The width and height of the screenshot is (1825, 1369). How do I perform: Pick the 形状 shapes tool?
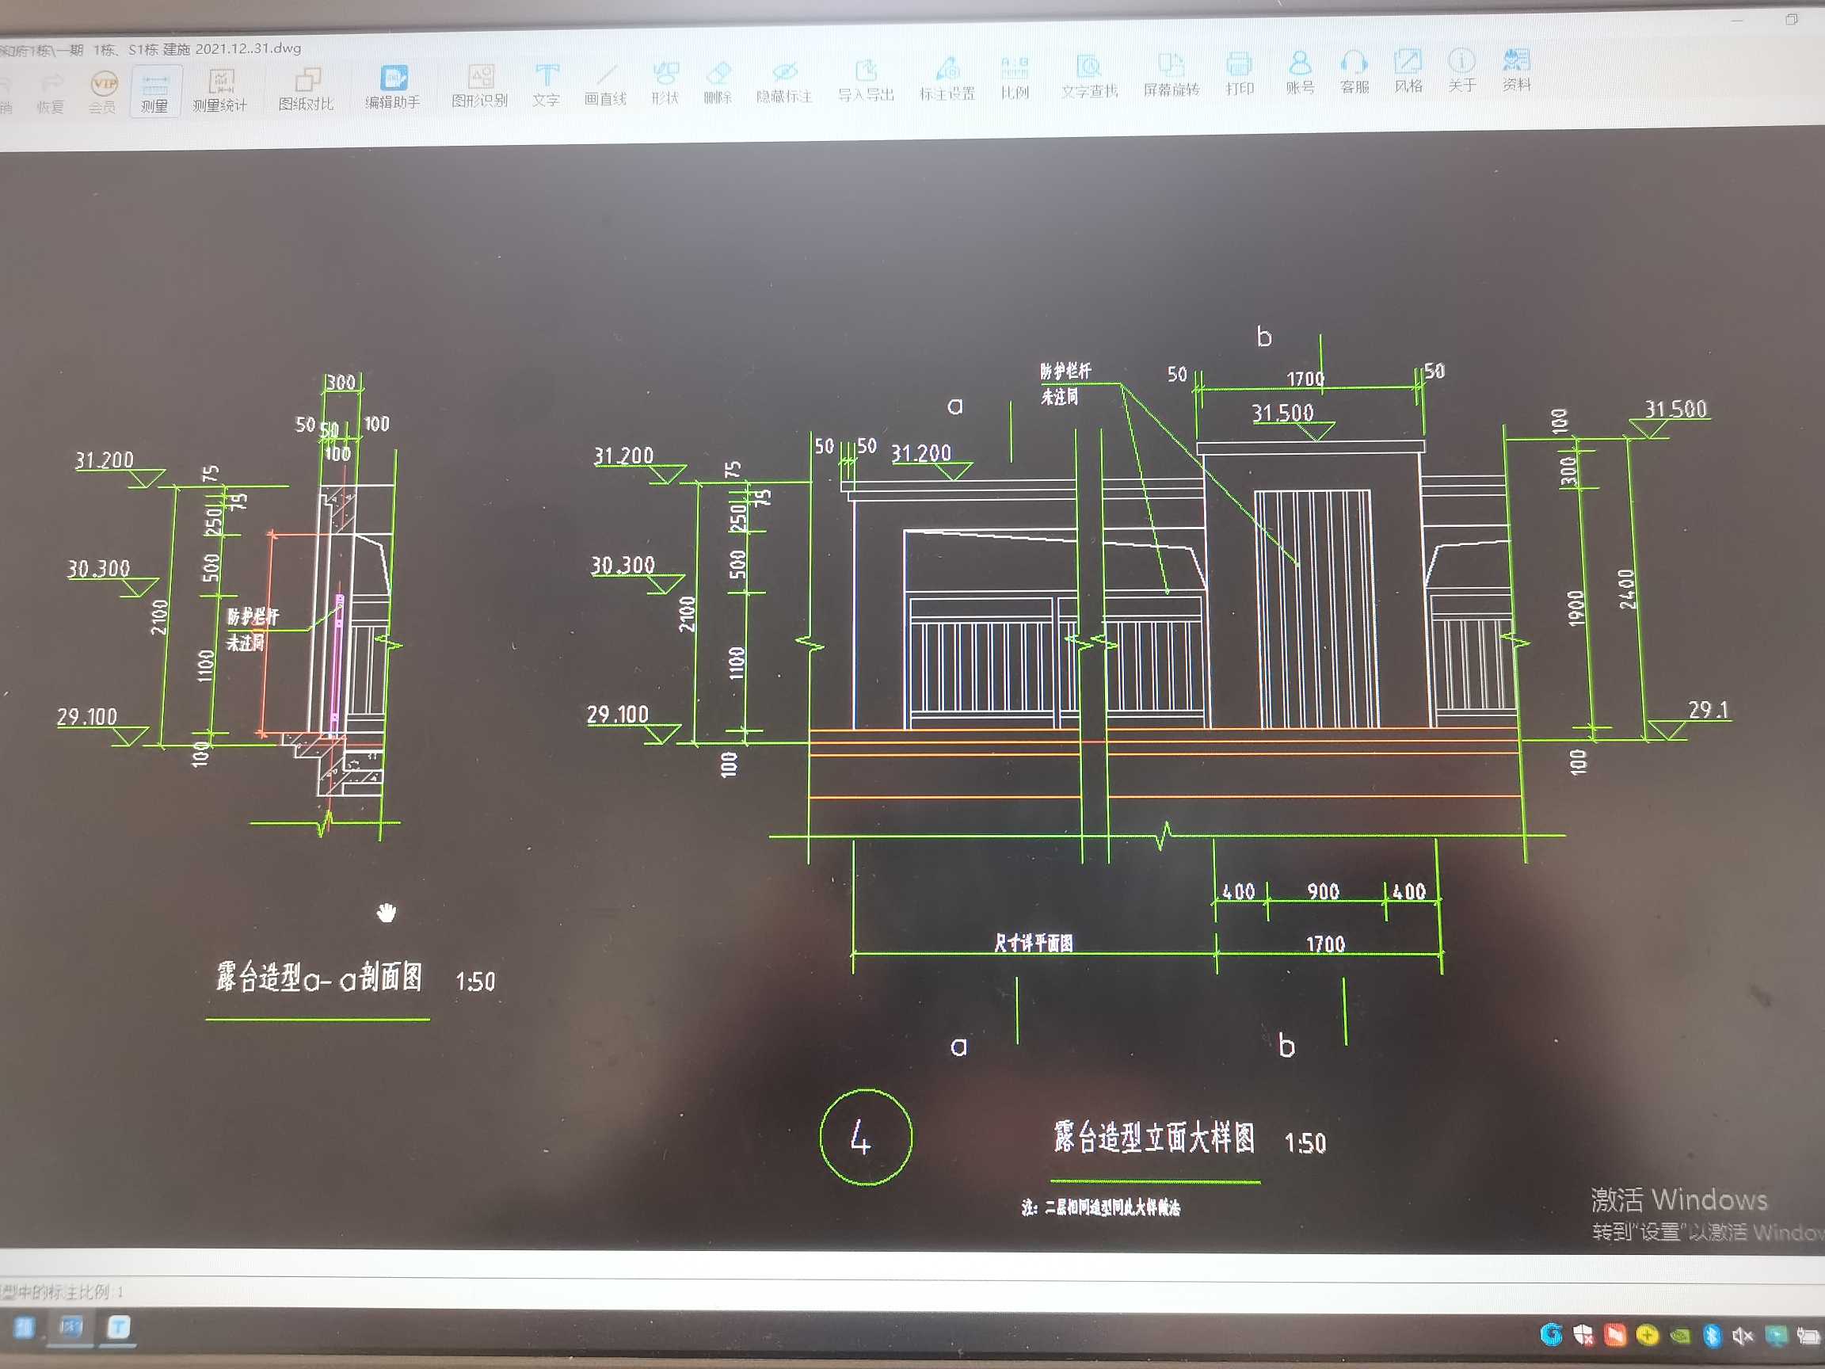coord(665,83)
